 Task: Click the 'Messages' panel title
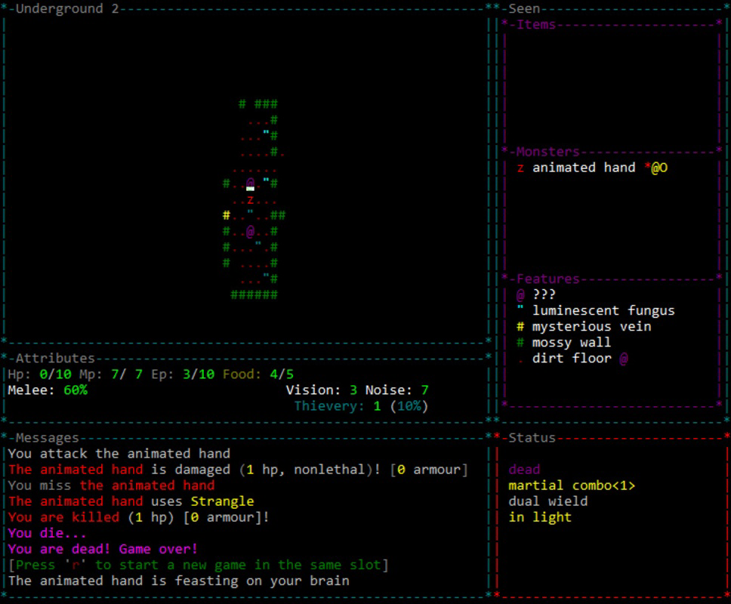tap(47, 438)
